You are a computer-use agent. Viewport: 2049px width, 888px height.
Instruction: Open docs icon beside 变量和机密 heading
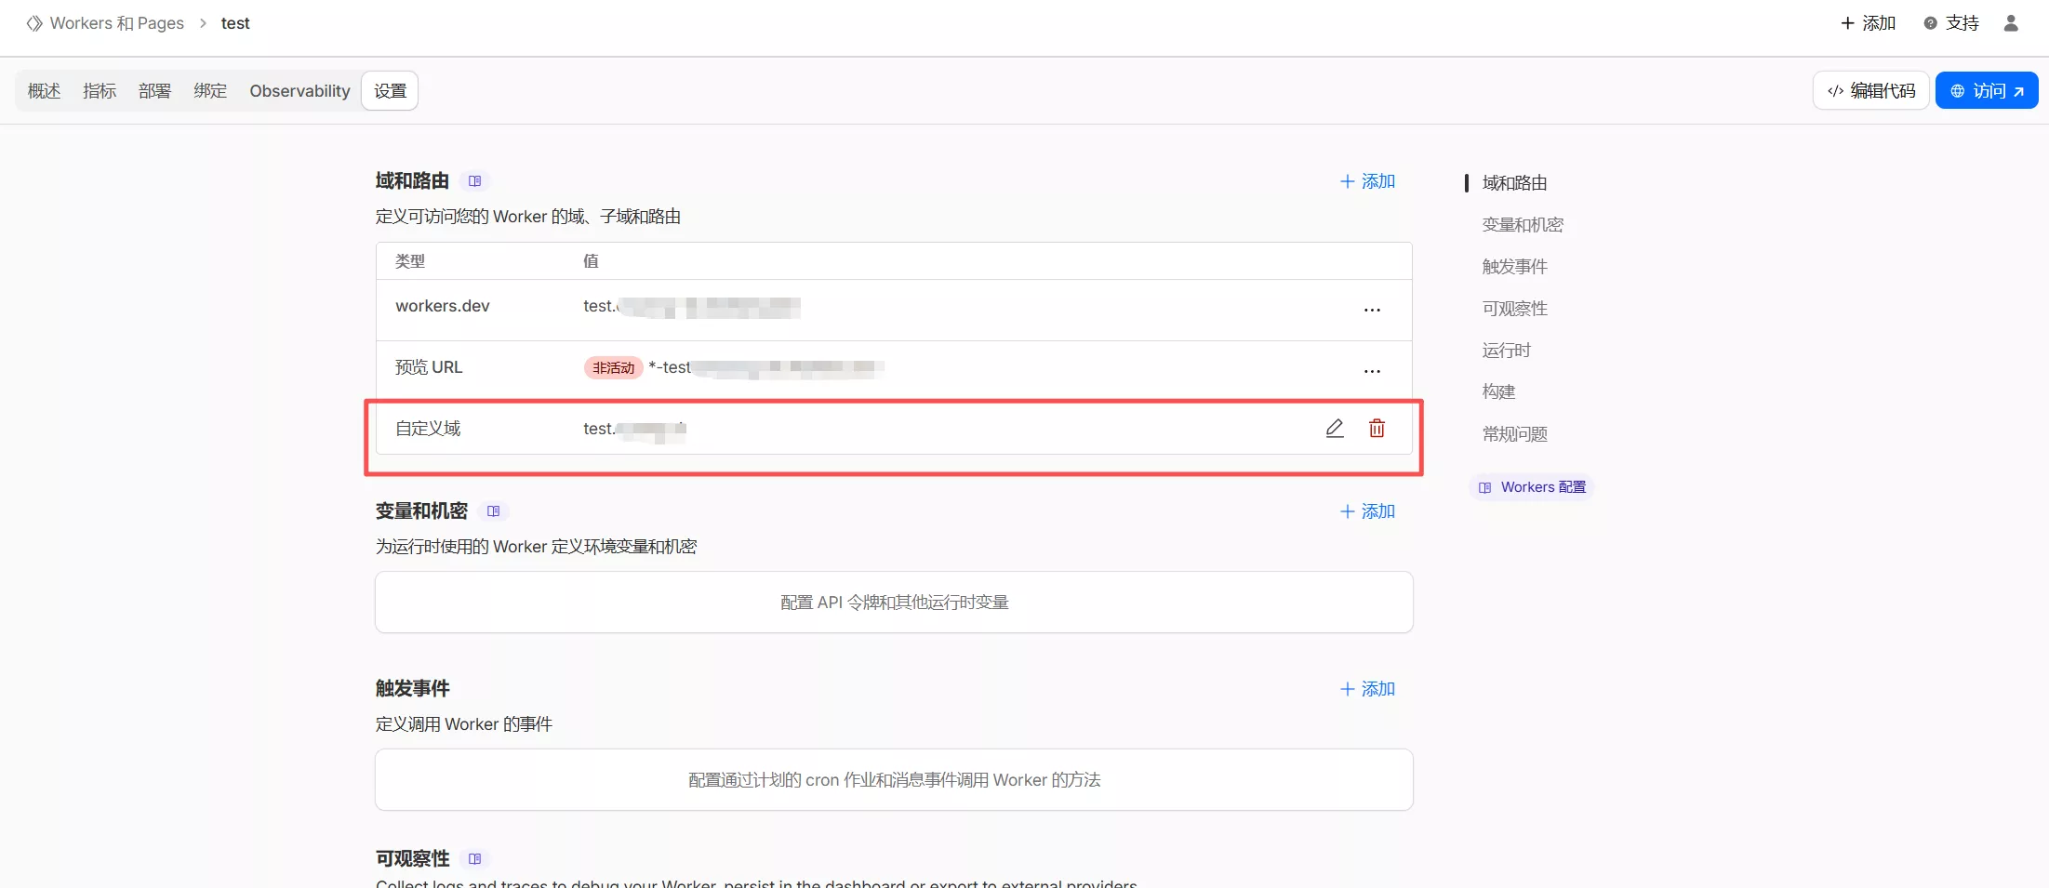494,511
